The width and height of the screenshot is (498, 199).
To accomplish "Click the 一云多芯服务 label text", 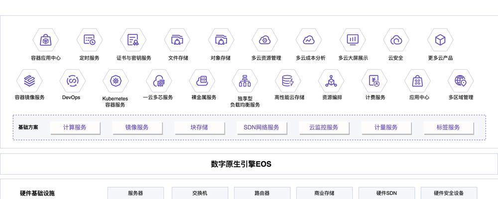I will tap(158, 98).
